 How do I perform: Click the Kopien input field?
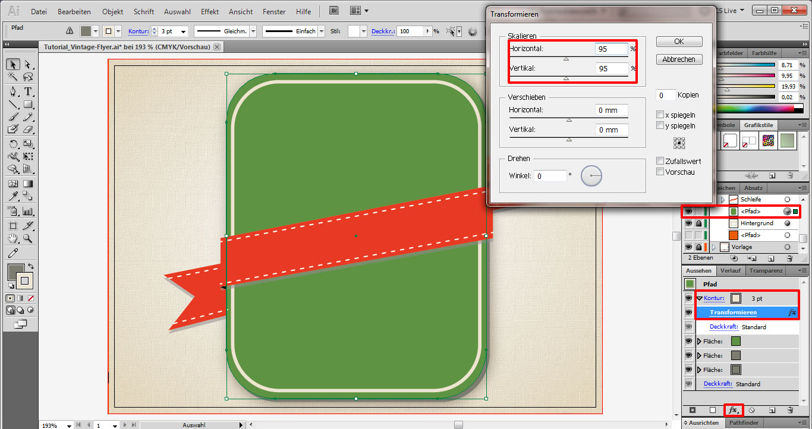pos(666,95)
